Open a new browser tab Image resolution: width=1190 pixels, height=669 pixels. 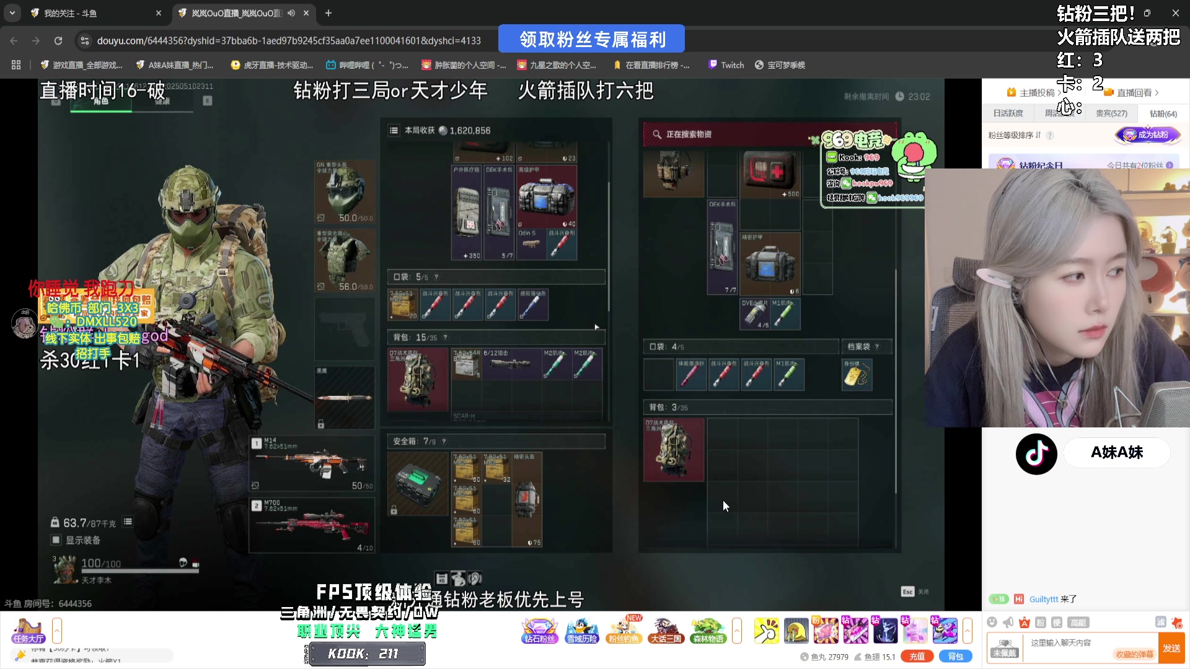tap(328, 13)
